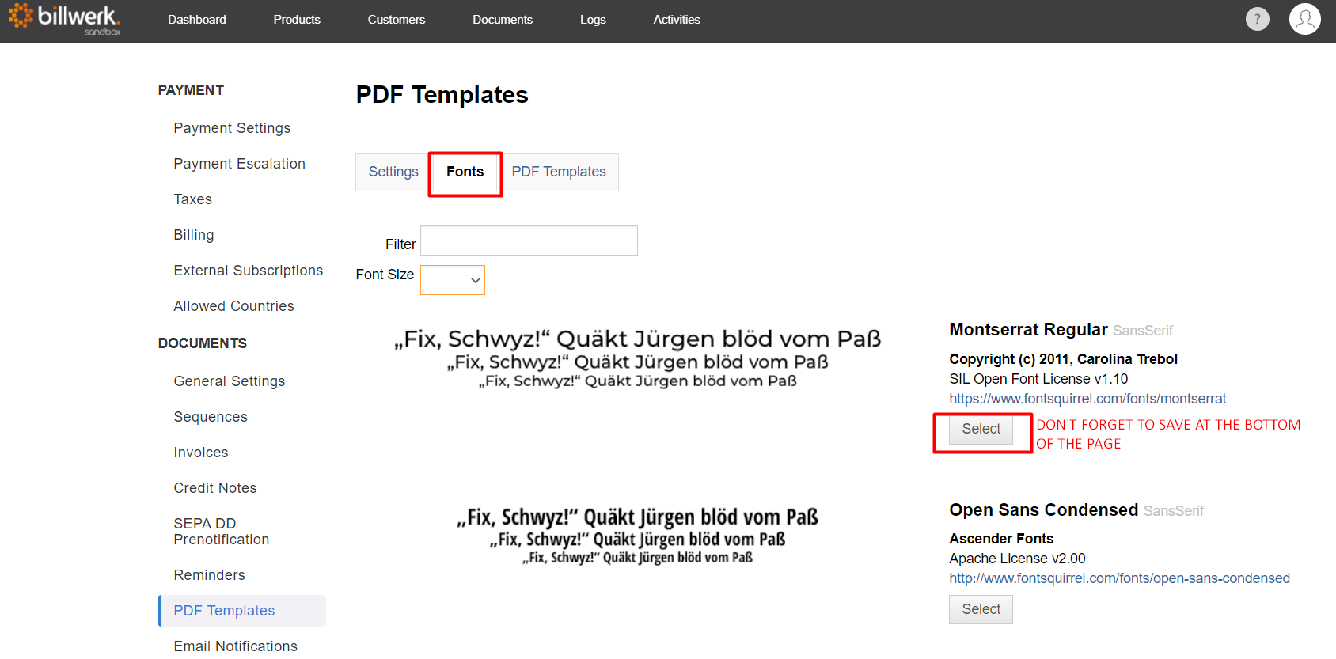The image size is (1336, 659).
Task: Click the Open Sans Condensed sample preview
Action: (x=637, y=536)
